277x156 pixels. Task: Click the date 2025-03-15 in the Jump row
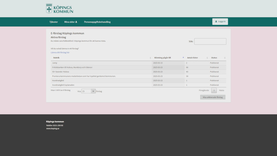click(158, 63)
